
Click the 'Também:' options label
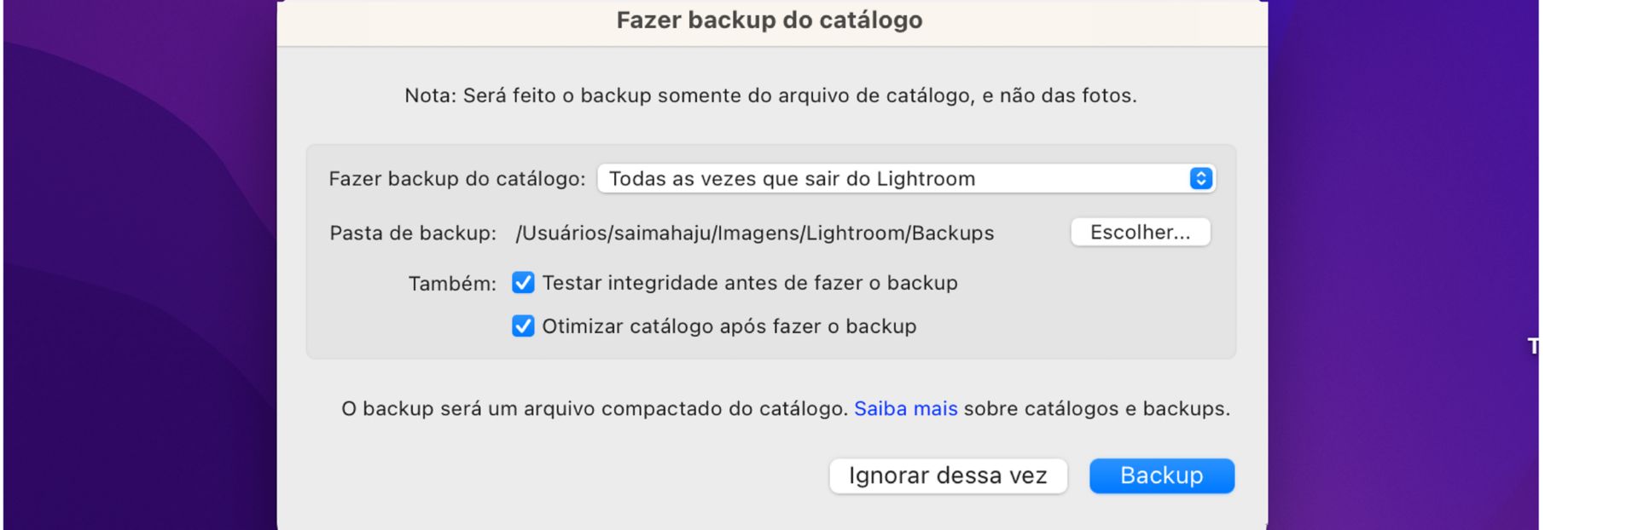(452, 282)
